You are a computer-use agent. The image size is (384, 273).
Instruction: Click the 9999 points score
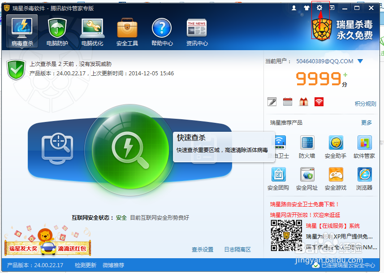tap(319, 78)
